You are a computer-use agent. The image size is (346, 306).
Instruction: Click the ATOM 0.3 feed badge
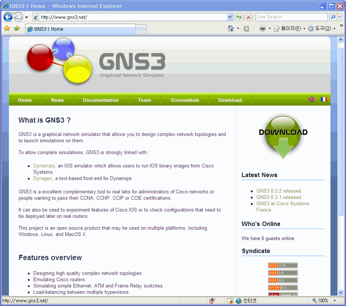tap(283, 288)
